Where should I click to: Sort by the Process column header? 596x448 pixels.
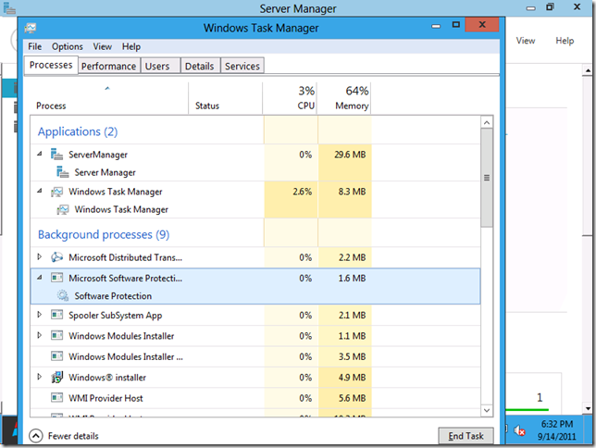(x=108, y=98)
